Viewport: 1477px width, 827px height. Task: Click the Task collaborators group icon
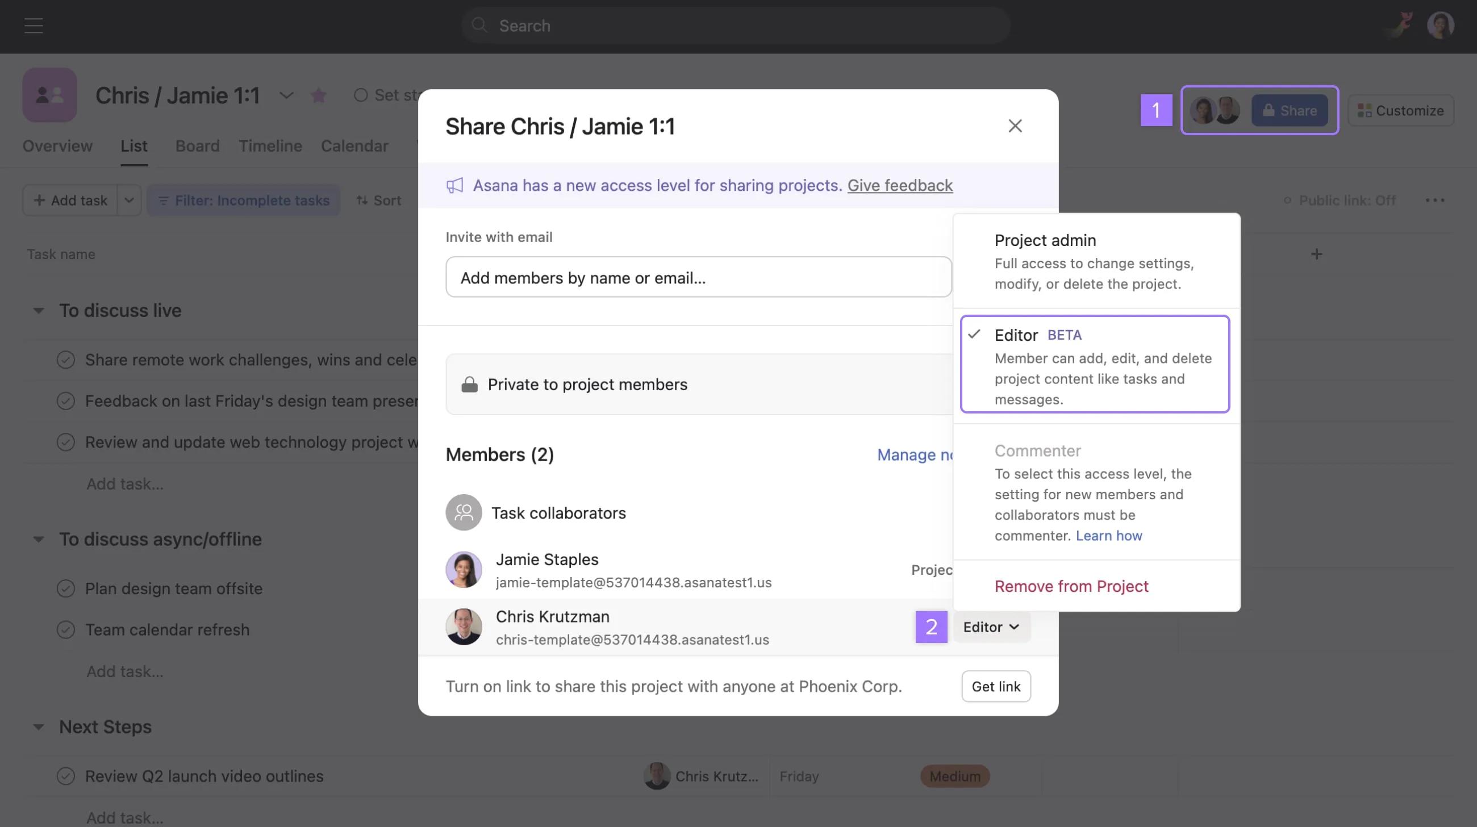point(464,512)
